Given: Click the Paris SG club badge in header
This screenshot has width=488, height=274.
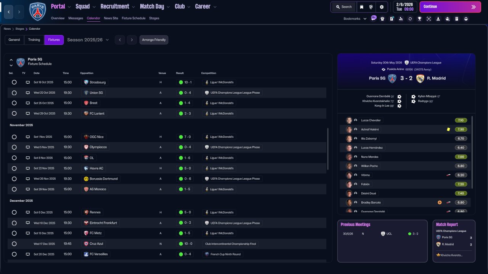Looking at the screenshot, I should (x=37, y=12).
